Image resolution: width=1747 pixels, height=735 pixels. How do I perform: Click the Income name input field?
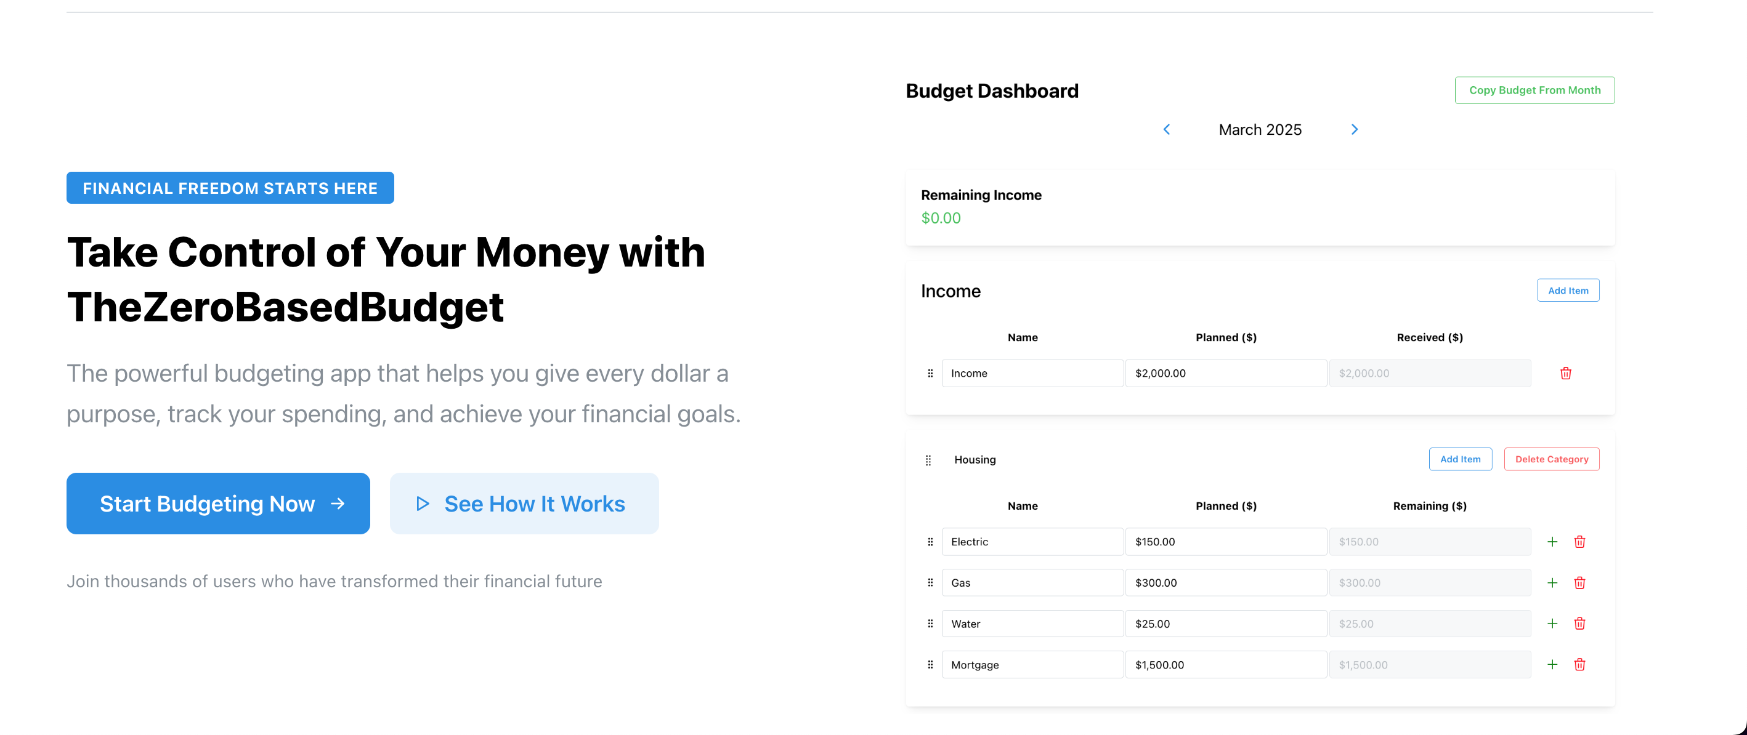[x=1032, y=373]
